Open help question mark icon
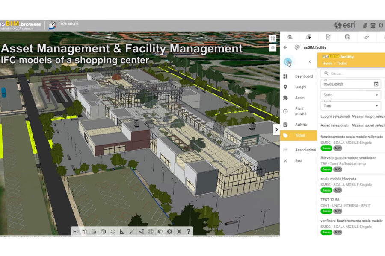Image resolution: width=385 pixels, height=256 pixels. [188, 232]
